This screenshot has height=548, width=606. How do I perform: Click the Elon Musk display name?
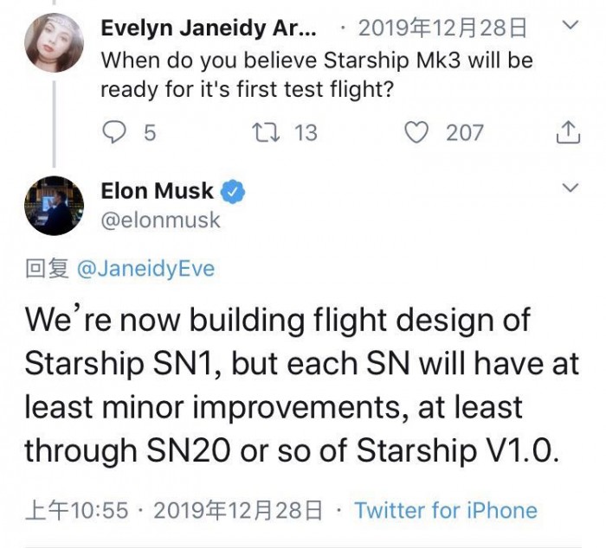point(157,192)
